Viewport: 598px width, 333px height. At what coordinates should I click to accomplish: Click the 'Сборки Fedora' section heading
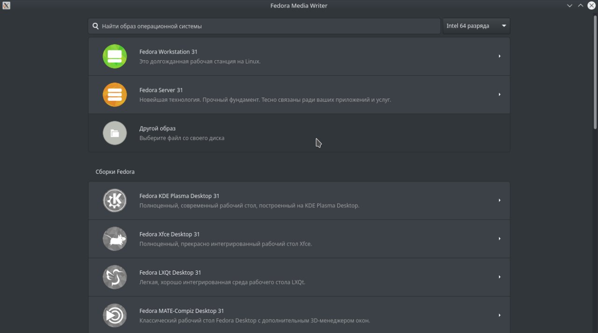pos(115,172)
